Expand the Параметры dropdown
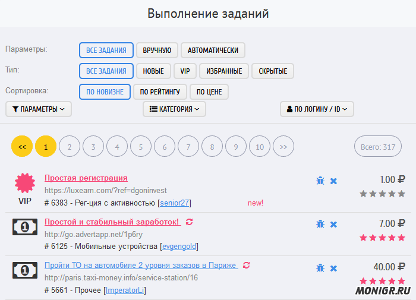 (x=39, y=109)
